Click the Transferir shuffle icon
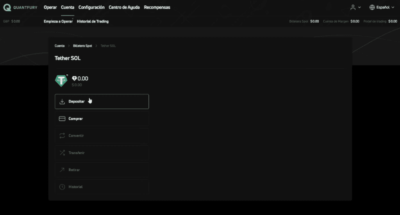400x215 pixels. (x=62, y=153)
